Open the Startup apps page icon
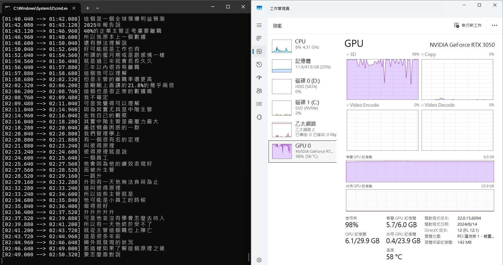 pyautogui.click(x=259, y=78)
